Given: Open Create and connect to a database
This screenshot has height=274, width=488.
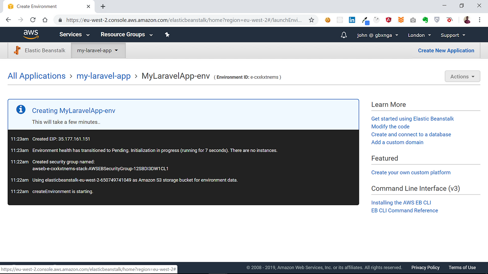Looking at the screenshot, I should click(x=411, y=134).
